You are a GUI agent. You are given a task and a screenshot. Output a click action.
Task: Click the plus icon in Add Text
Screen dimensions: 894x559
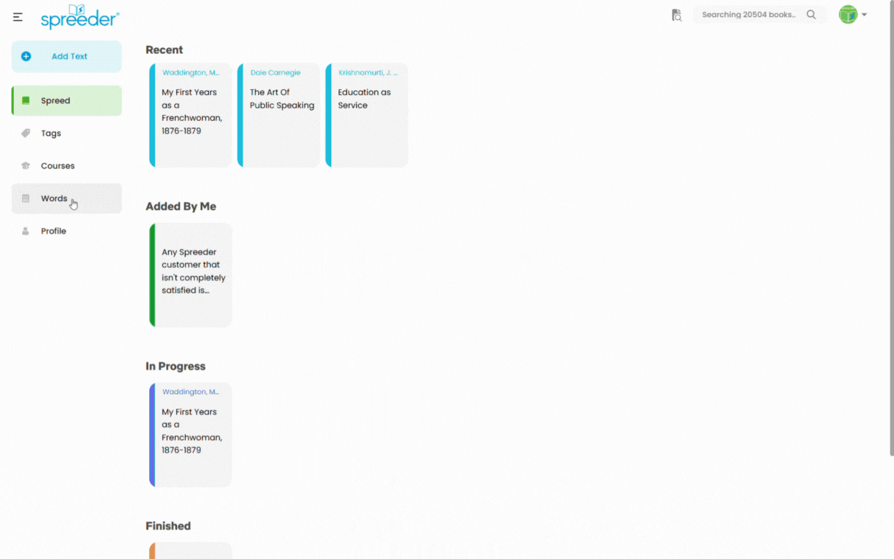click(x=27, y=56)
